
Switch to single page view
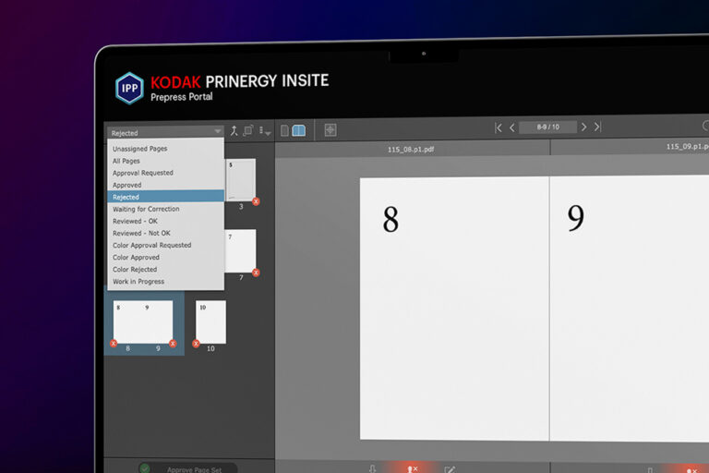284,131
